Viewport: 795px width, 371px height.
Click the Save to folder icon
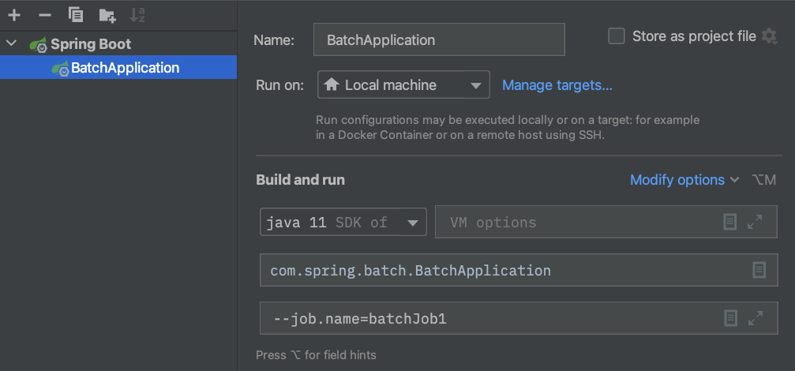coord(107,15)
